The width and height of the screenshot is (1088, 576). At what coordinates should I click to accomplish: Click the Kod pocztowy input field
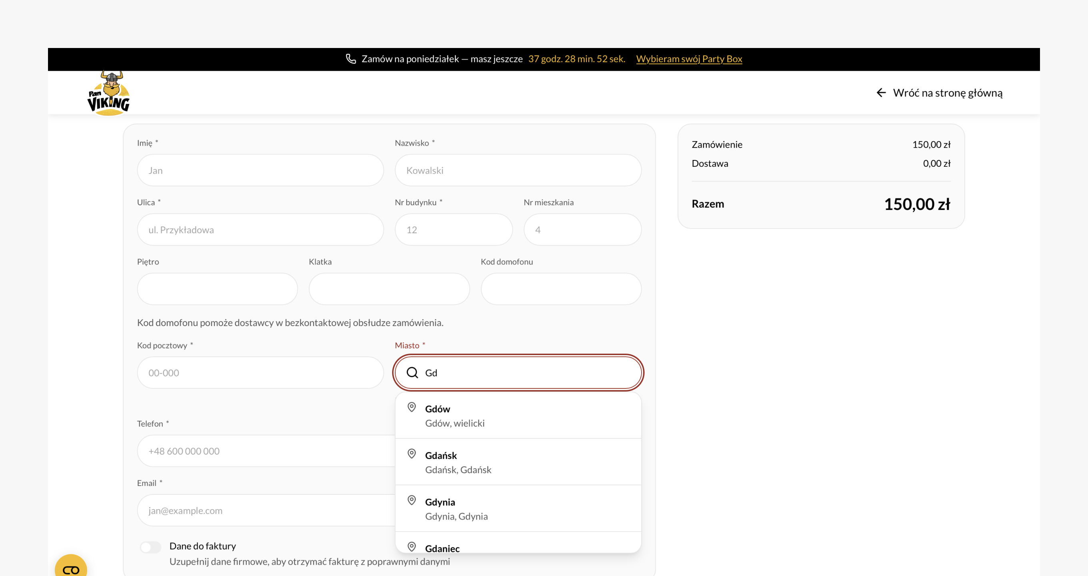click(x=260, y=372)
